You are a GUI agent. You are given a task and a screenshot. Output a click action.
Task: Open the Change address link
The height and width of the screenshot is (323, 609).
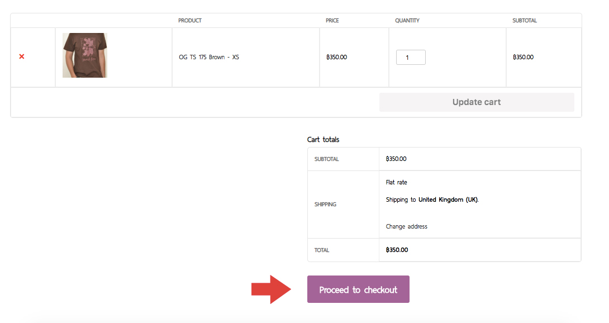pyautogui.click(x=406, y=227)
